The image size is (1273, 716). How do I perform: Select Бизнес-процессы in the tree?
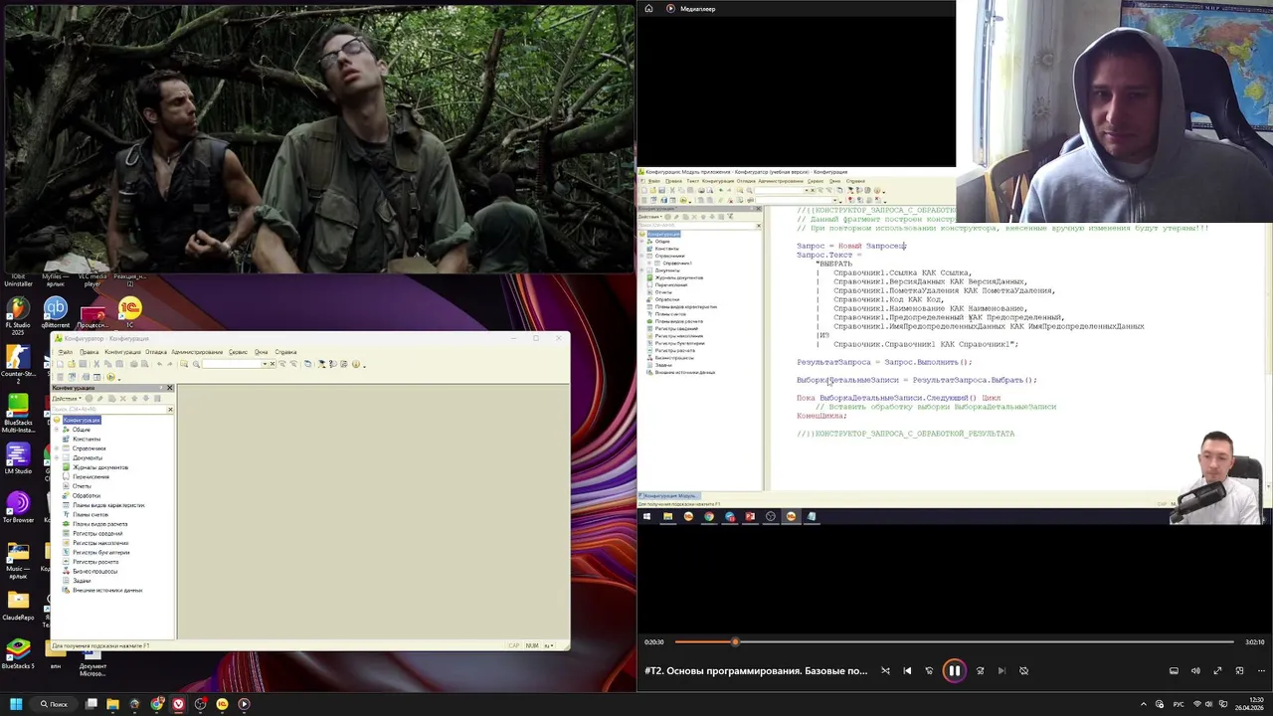click(95, 571)
